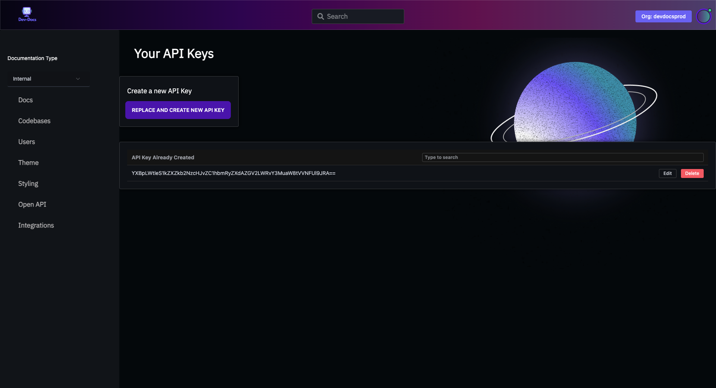The width and height of the screenshot is (716, 388).
Task: Click inside the top Search bar
Action: pos(358,16)
